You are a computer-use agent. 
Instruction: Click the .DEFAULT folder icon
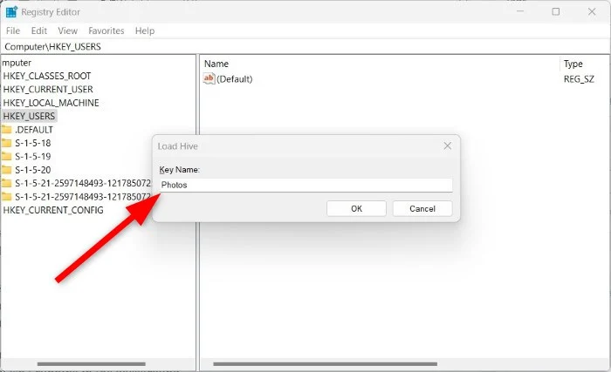[x=6, y=130]
